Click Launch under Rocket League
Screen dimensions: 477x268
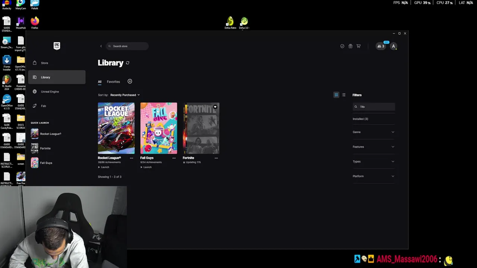point(104,167)
